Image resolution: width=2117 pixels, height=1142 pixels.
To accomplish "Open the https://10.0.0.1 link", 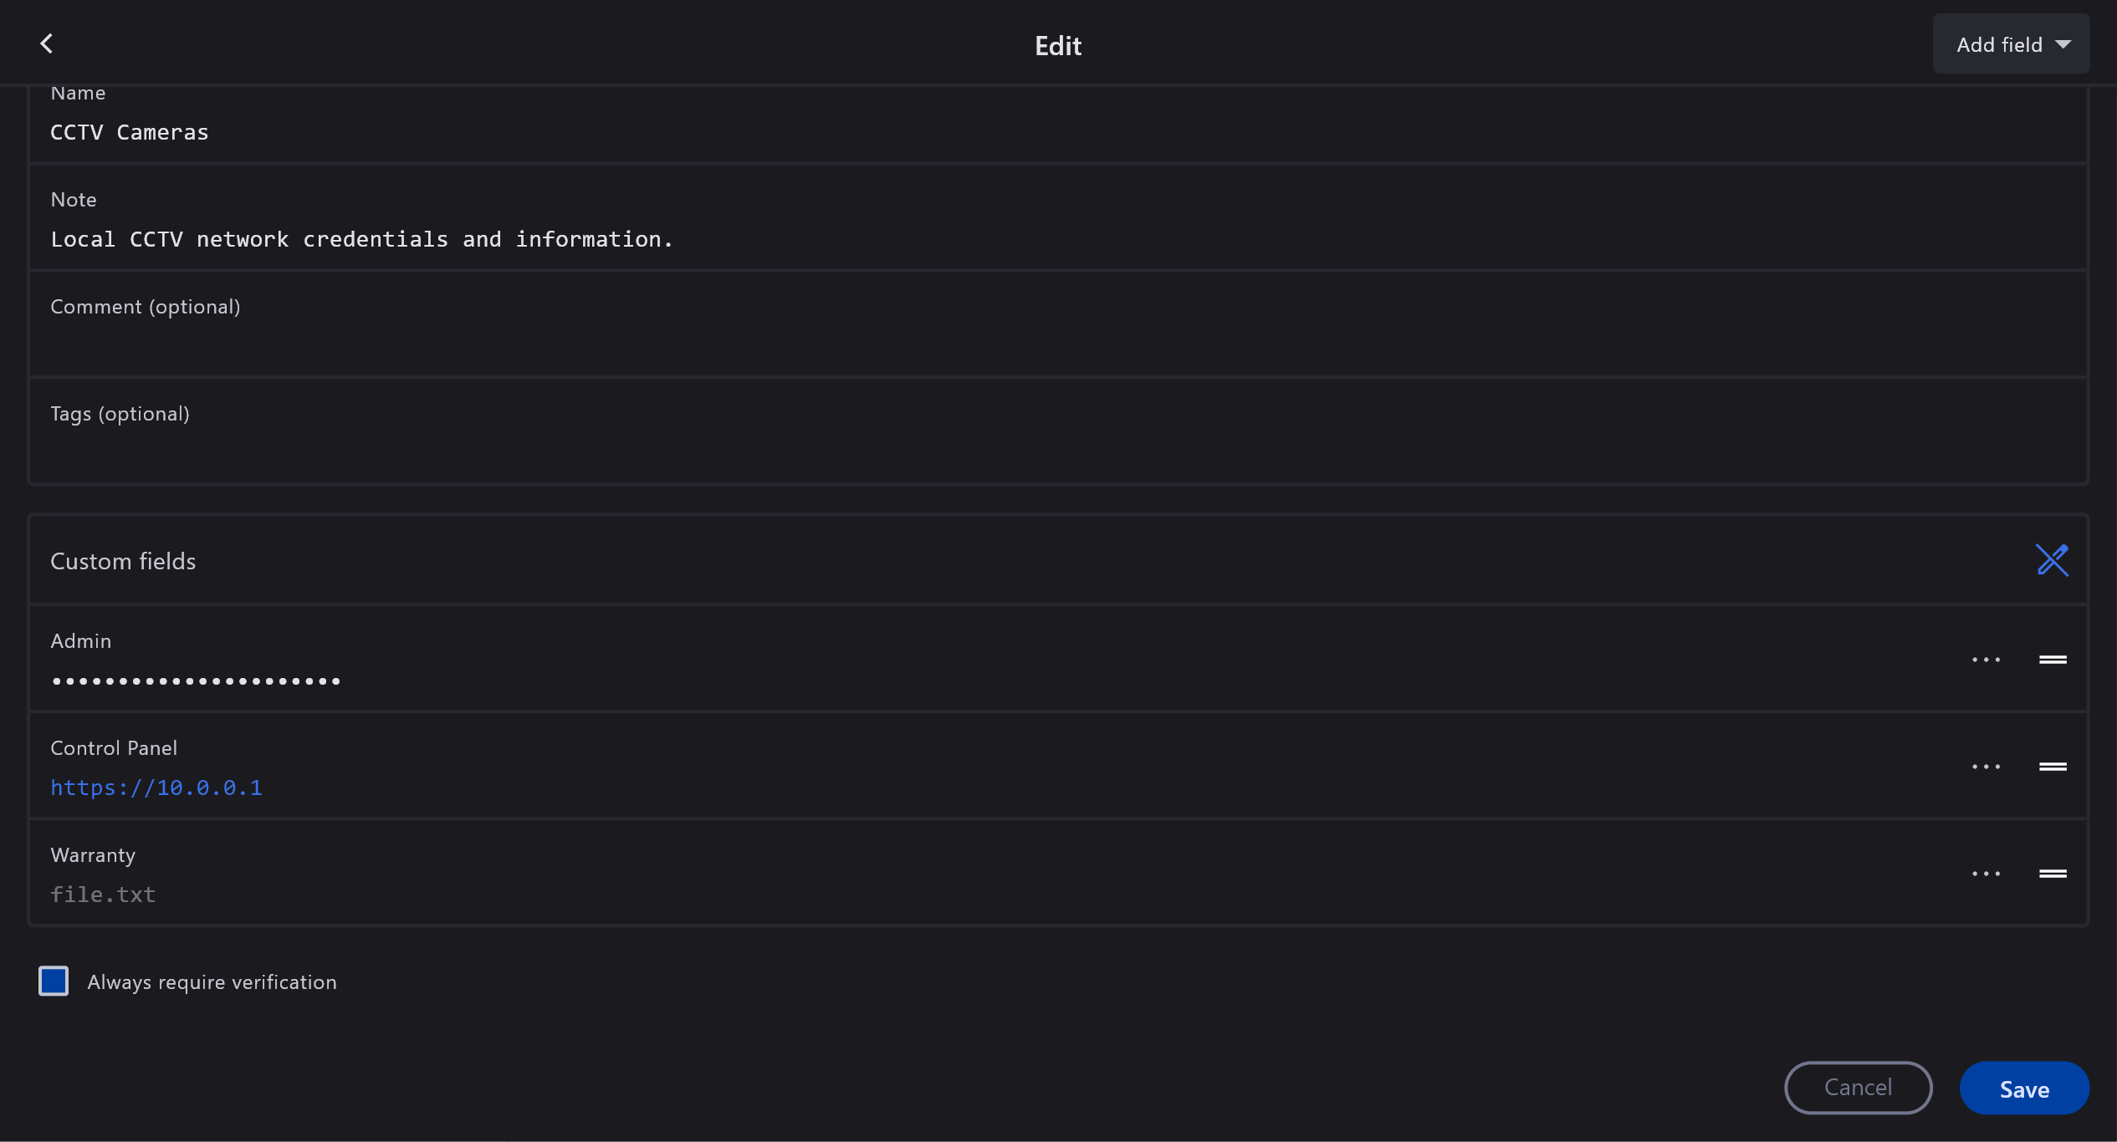I will 156,788.
